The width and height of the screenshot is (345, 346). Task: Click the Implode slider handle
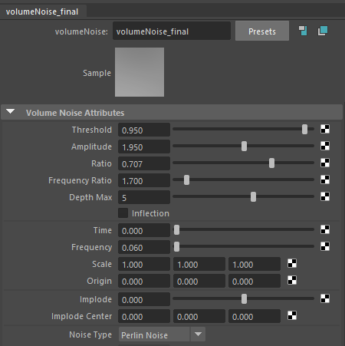(244, 298)
